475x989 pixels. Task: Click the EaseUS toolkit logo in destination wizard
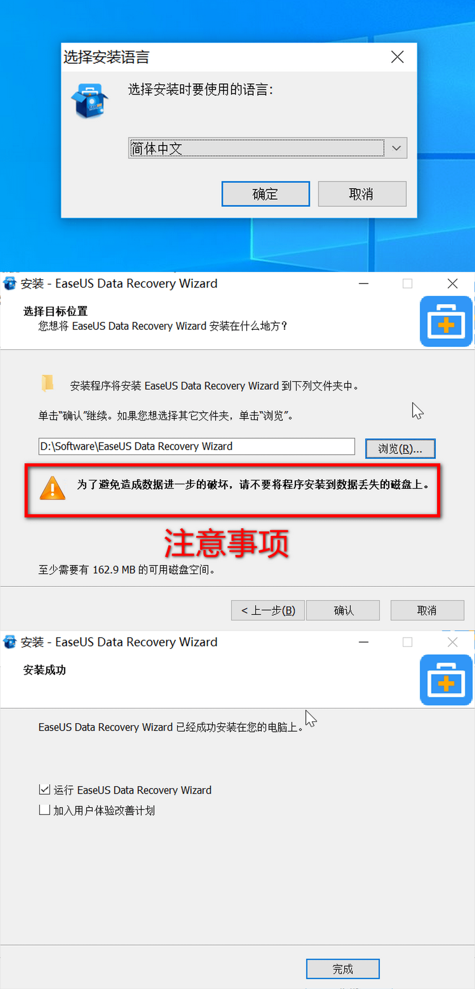[446, 321]
